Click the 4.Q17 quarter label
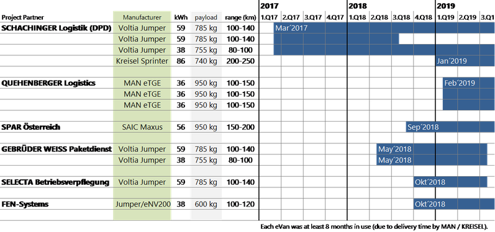Screen dimensions: 495x232 [x=336, y=17]
